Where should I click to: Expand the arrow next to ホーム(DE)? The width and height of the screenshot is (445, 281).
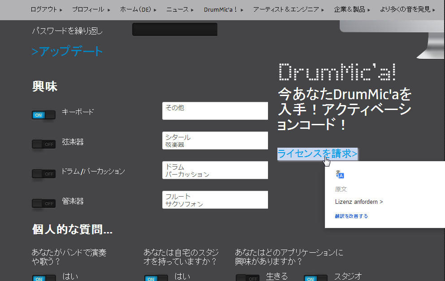pos(155,10)
